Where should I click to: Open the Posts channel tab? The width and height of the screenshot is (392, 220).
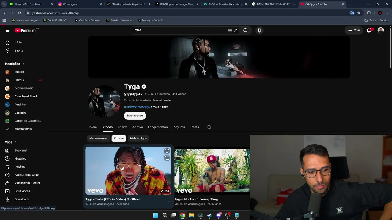click(x=195, y=127)
